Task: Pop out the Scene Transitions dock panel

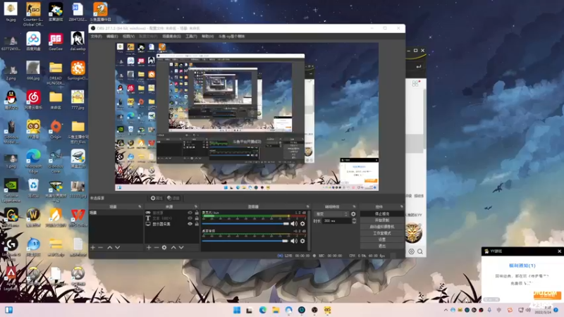Action: point(355,206)
